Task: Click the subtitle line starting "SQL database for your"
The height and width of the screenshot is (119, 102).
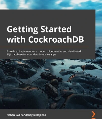Action: tap(31, 55)
